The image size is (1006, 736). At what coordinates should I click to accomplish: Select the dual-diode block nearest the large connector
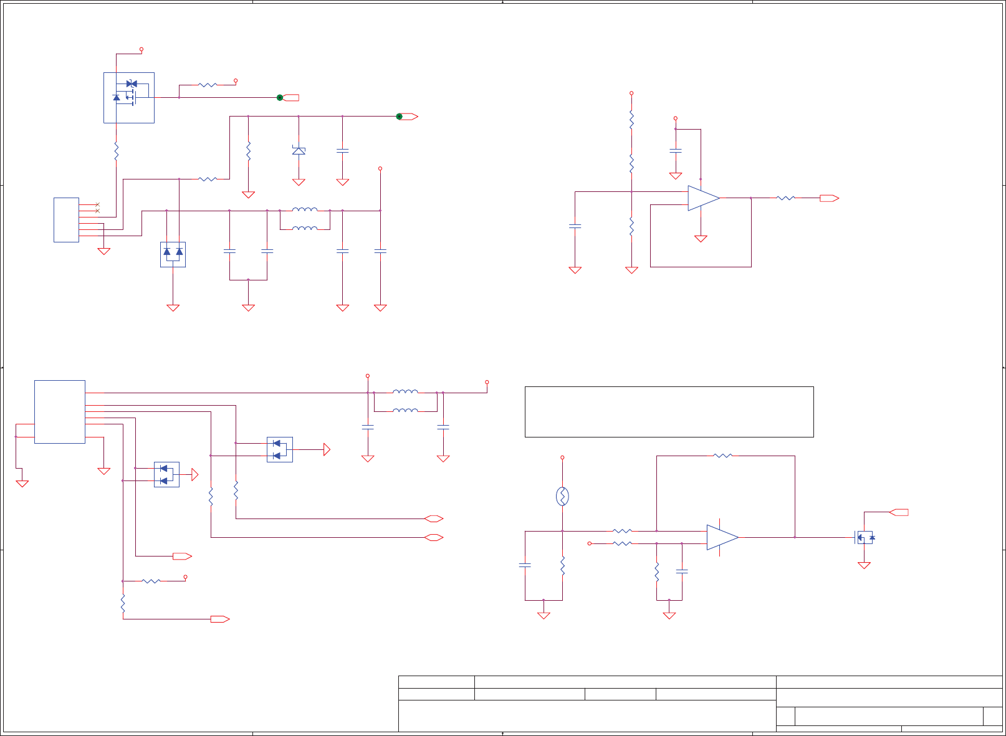click(x=166, y=474)
